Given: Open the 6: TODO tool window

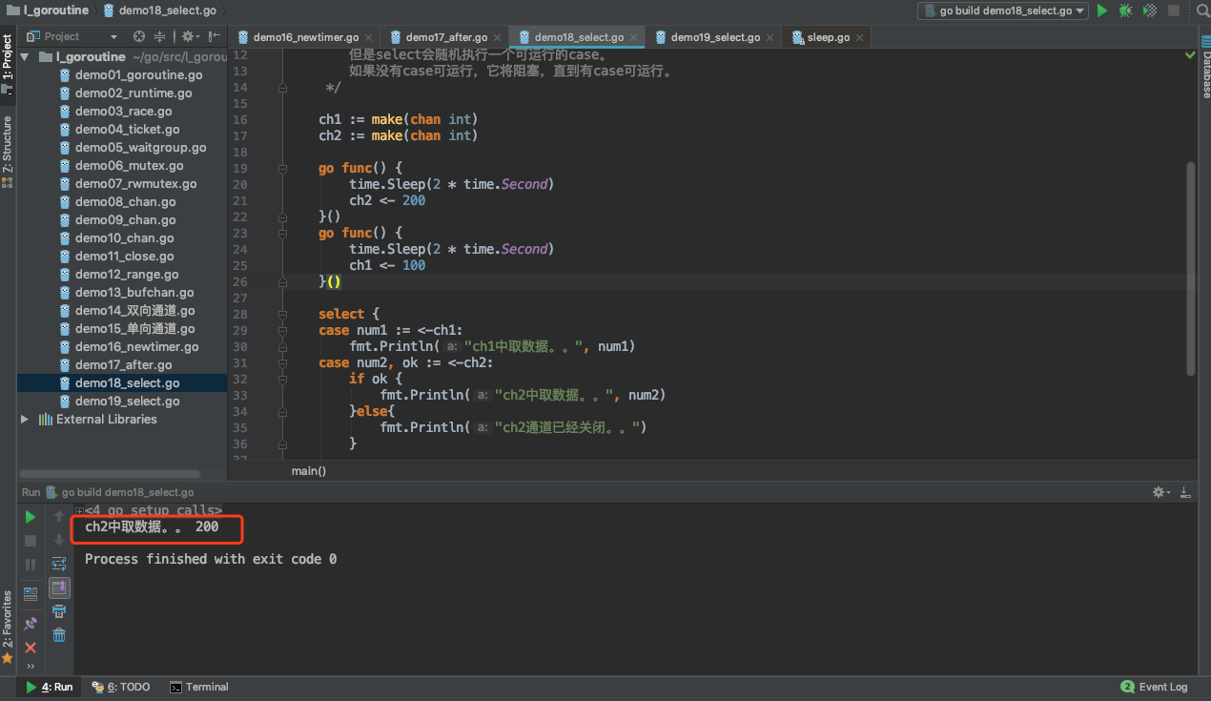Looking at the screenshot, I should 121,687.
